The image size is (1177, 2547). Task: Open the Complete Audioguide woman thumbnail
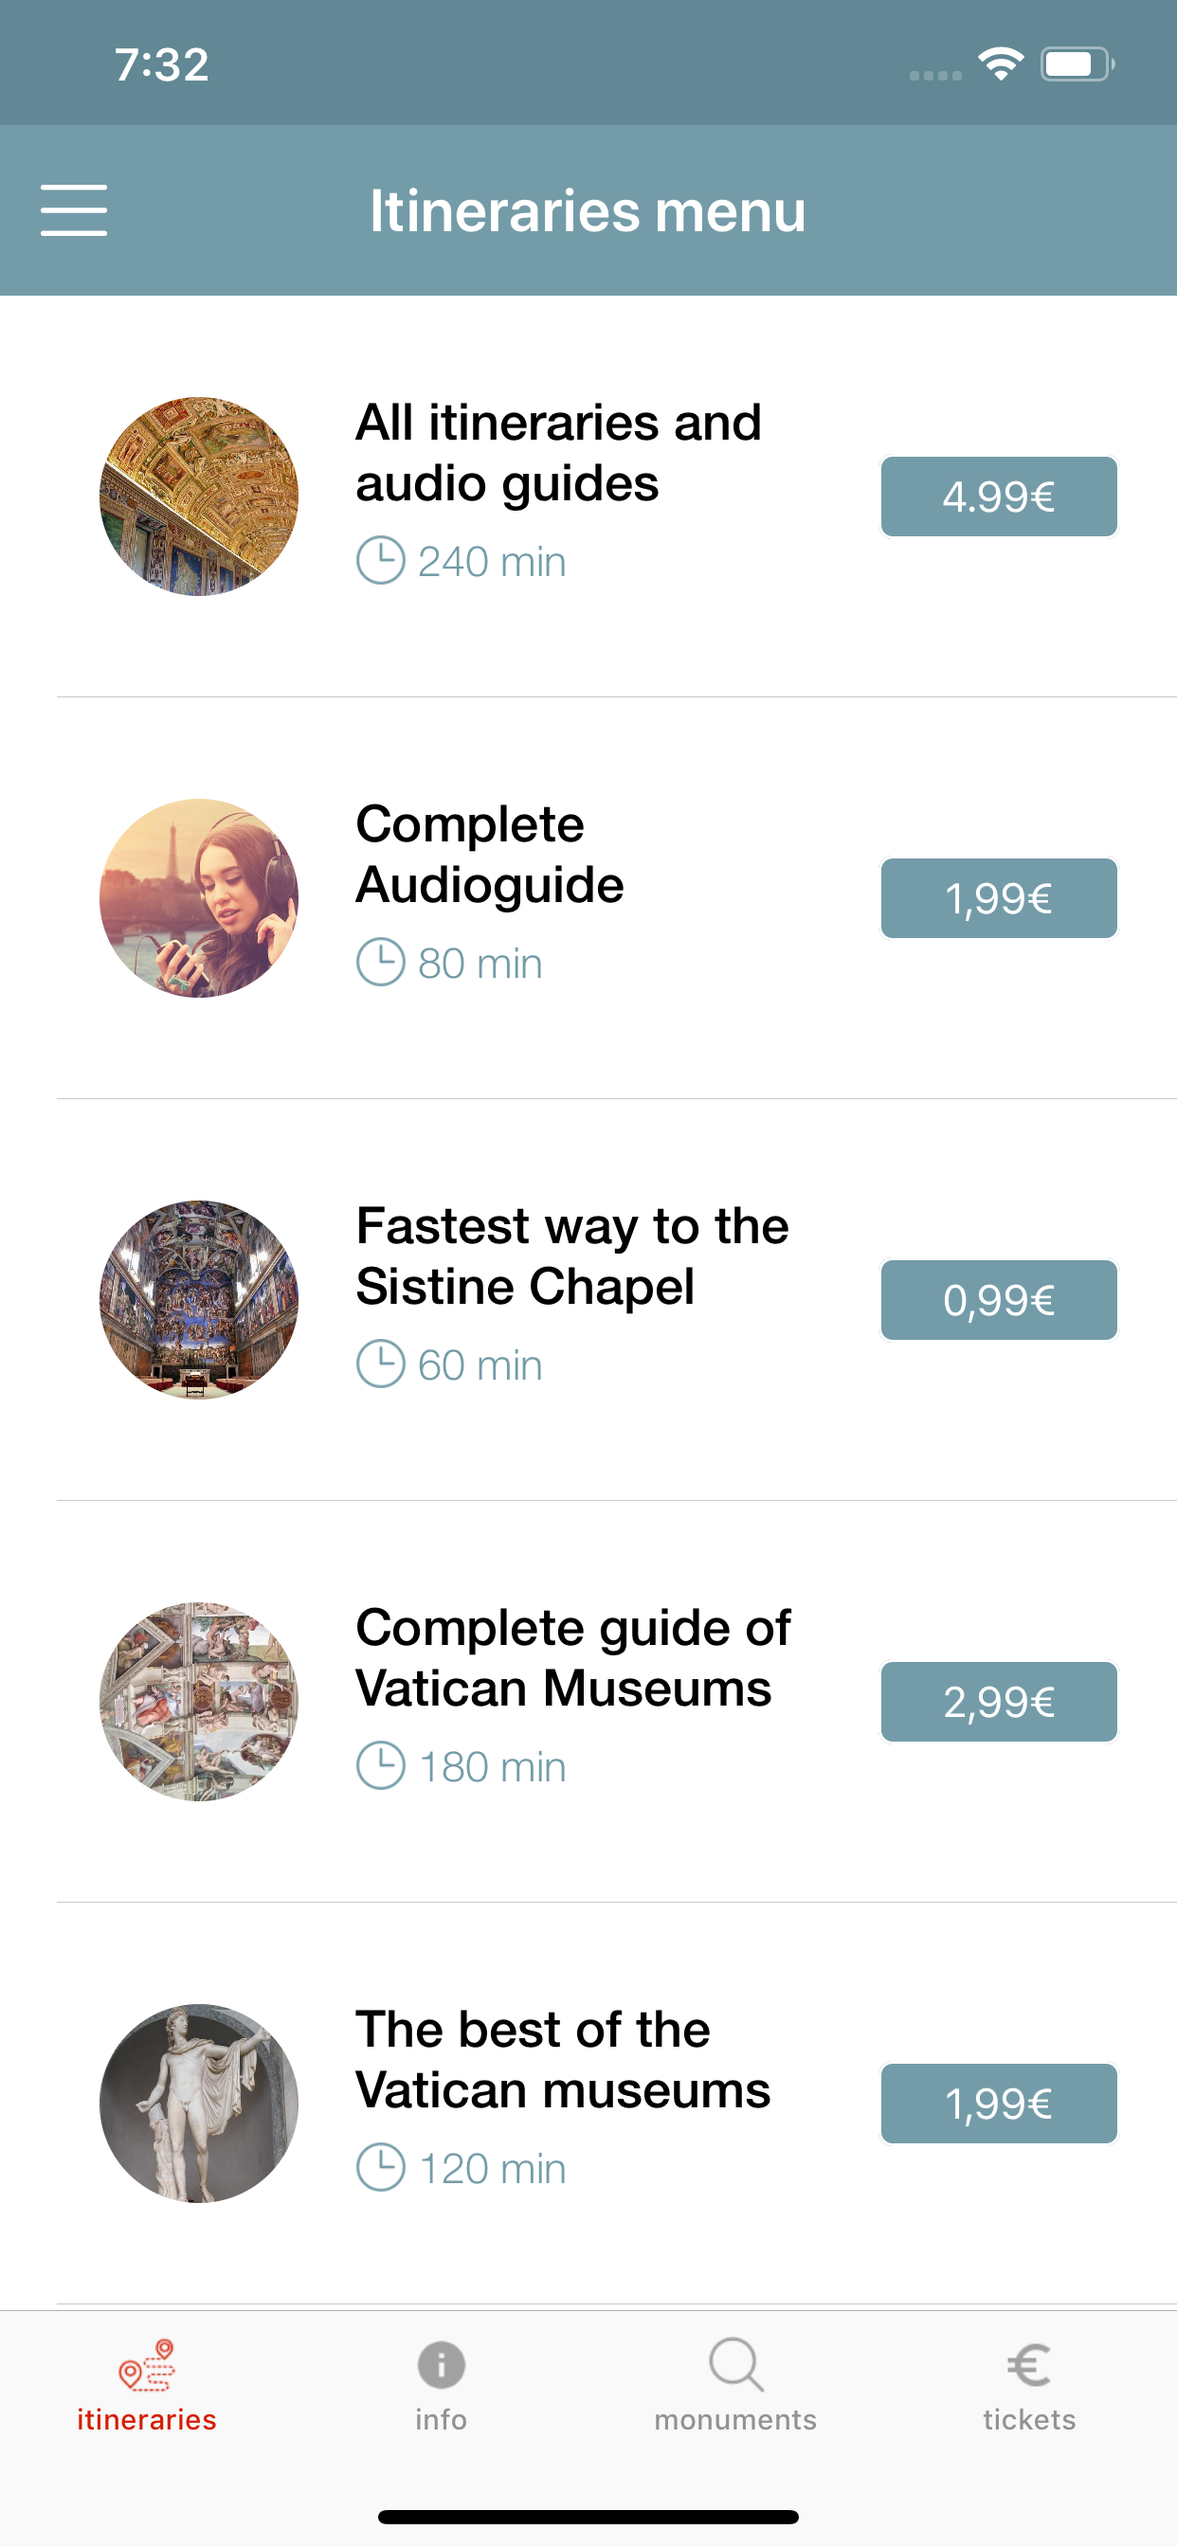(x=199, y=897)
